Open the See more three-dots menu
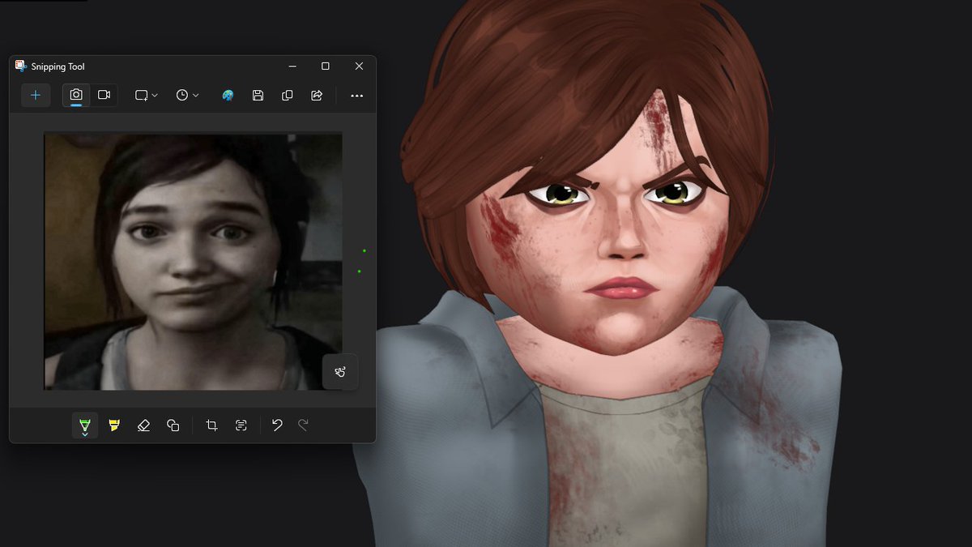This screenshot has height=547, width=972. 356,96
